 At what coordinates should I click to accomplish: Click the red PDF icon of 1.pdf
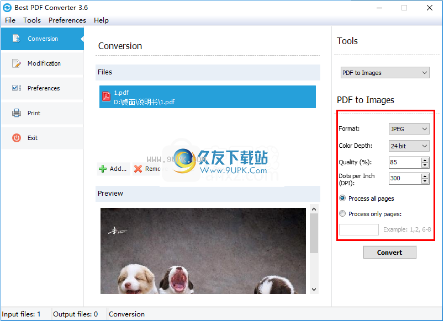(x=106, y=96)
